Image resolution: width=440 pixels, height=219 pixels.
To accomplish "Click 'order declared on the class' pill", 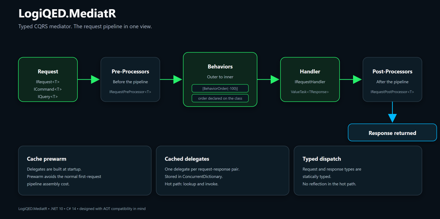I will [x=220, y=98].
